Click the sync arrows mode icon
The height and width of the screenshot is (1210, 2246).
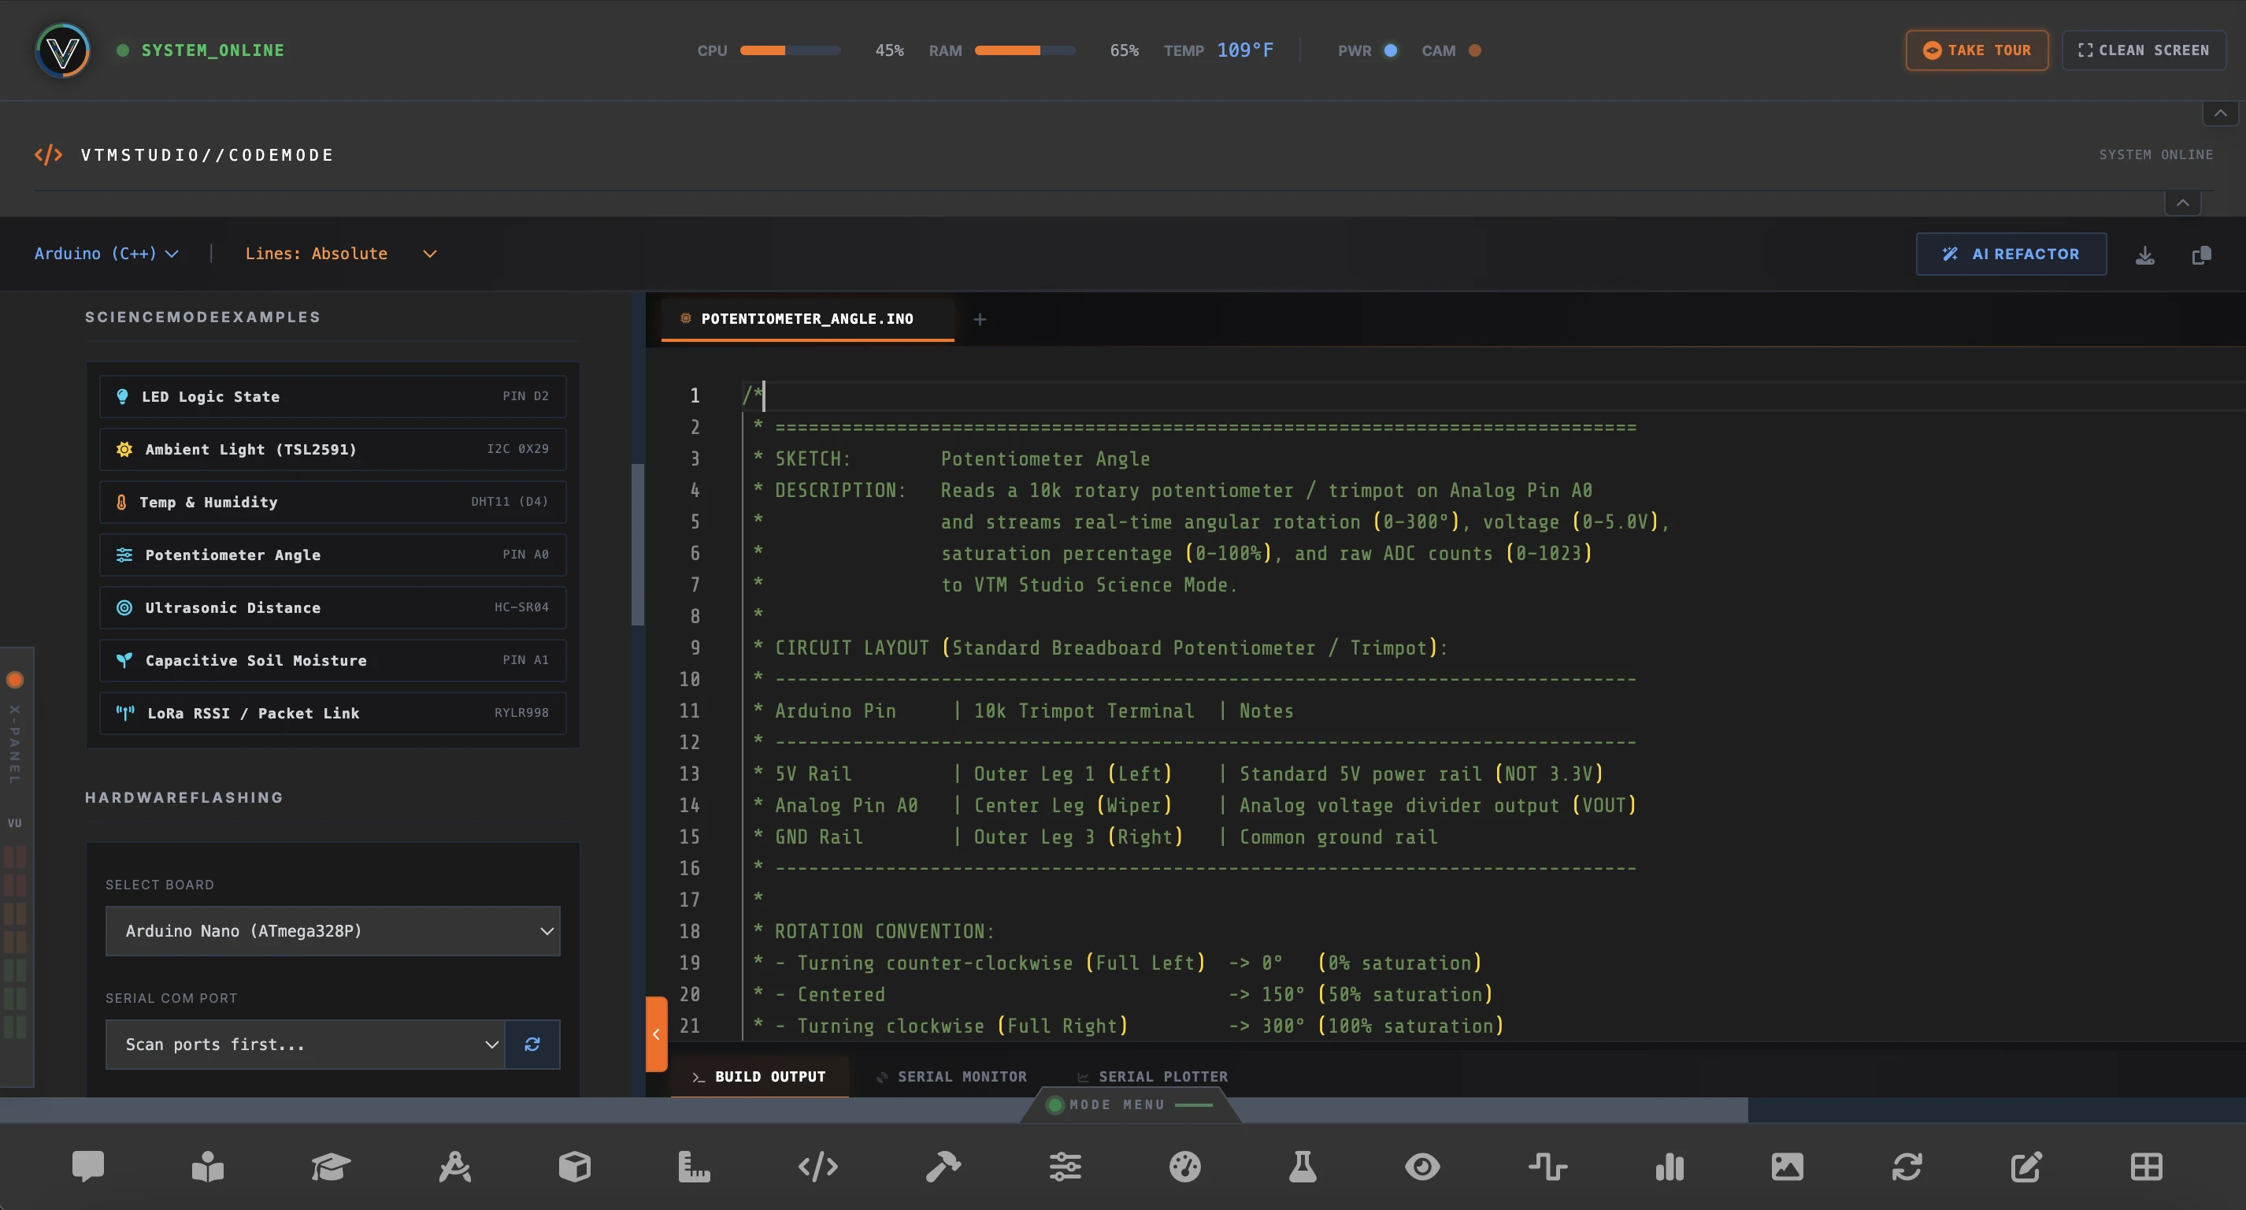1907,1167
